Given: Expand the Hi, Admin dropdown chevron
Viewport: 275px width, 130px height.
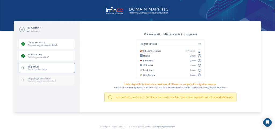Looking at the screenshot, I should pyautogui.click(x=41, y=28).
